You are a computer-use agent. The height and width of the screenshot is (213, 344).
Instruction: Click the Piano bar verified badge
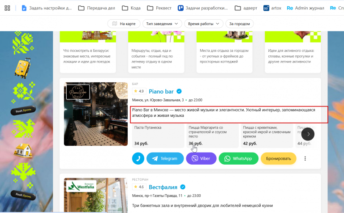[x=179, y=91]
